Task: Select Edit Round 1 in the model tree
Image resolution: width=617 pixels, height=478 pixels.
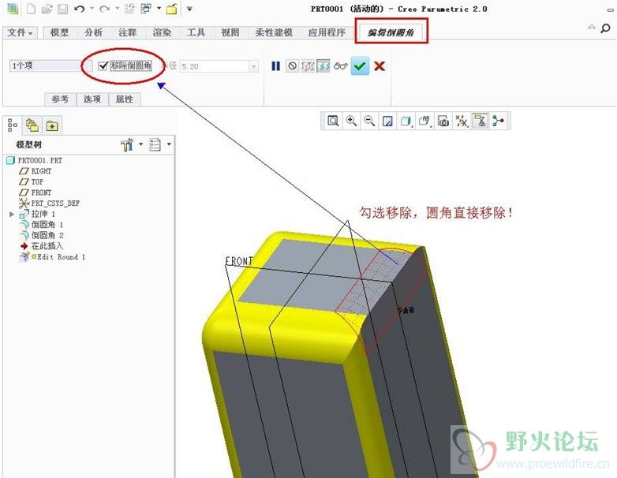Action: [53, 257]
